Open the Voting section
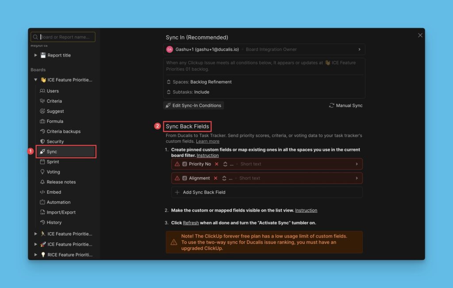 click(x=53, y=172)
